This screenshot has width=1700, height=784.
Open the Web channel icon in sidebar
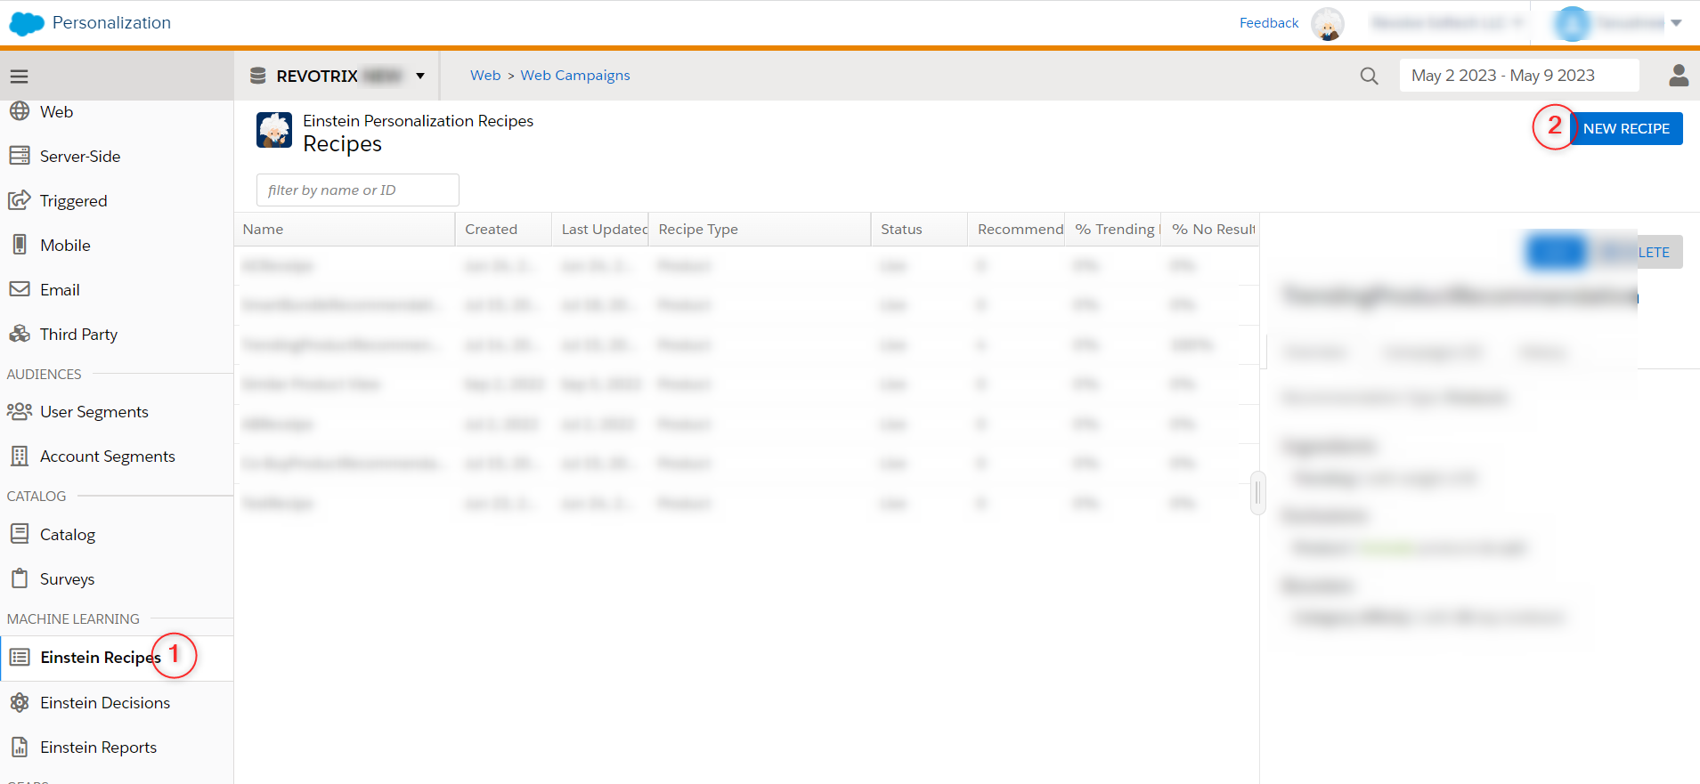(x=20, y=111)
